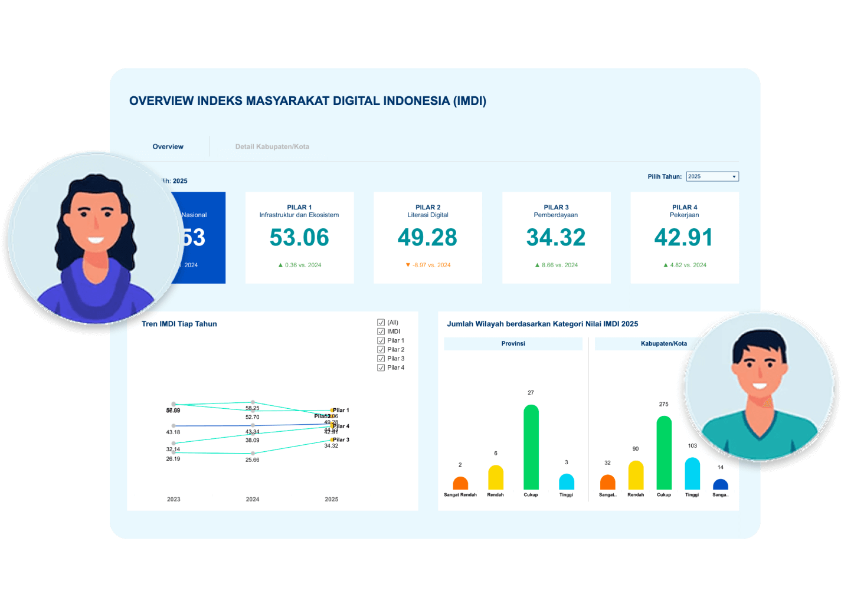The image size is (841, 607).
Task: Toggle the (All) checkbox in the trend legend
Action: (381, 323)
